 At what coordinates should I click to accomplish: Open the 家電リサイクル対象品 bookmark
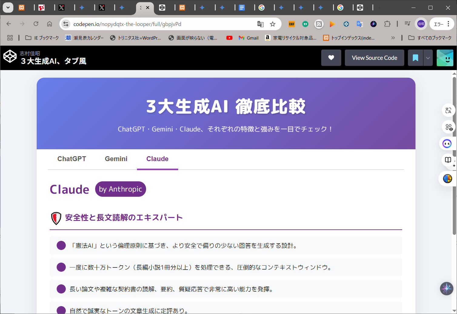pyautogui.click(x=291, y=38)
